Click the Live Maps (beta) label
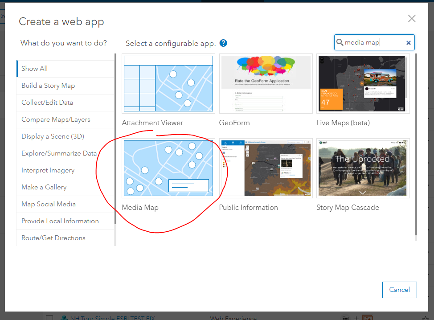The image size is (434, 320). click(343, 123)
